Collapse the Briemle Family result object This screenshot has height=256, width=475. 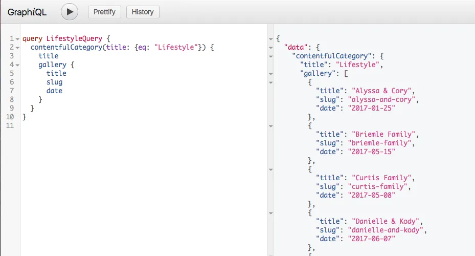(271, 126)
